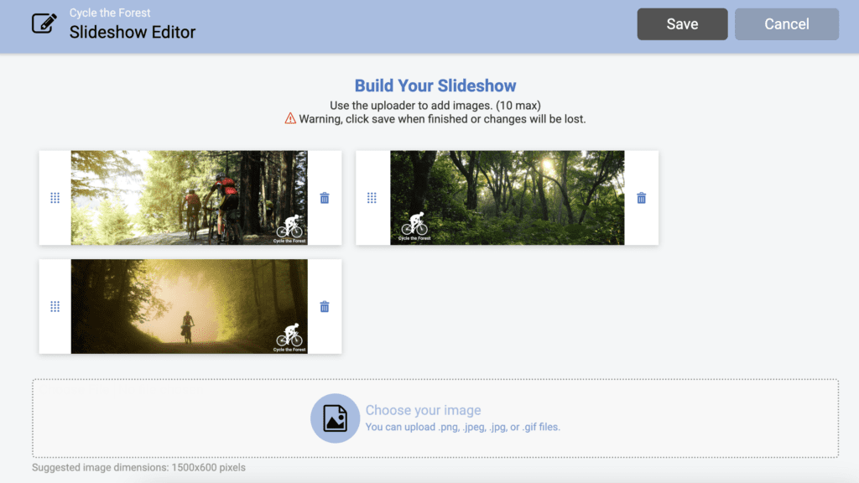This screenshot has height=483, width=859.
Task: Grab drag handle of misty cyclist slide
Action: [x=55, y=306]
